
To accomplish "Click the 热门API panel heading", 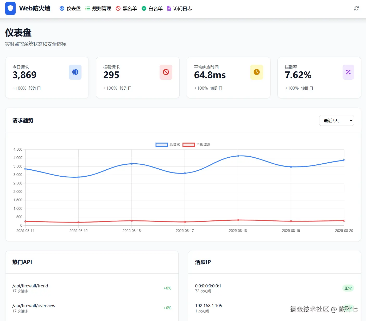I will click(x=22, y=262).
